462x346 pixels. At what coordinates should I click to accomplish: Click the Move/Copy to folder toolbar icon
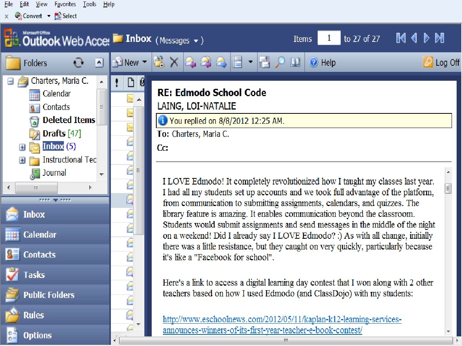click(x=159, y=62)
